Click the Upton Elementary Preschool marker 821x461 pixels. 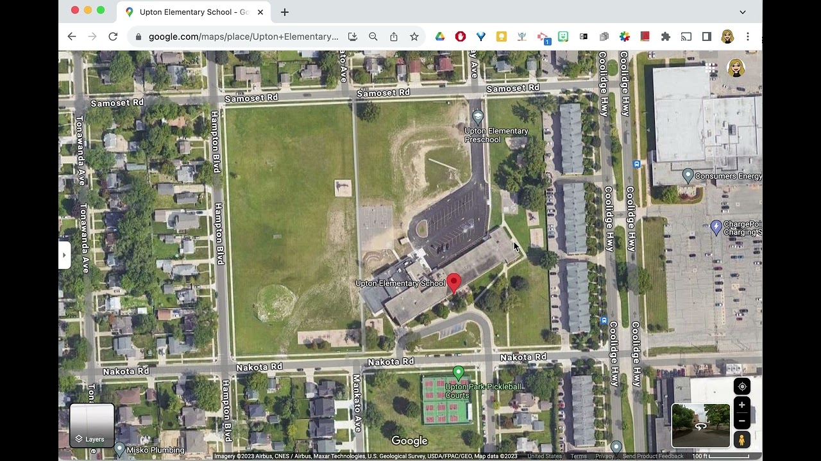click(477, 117)
